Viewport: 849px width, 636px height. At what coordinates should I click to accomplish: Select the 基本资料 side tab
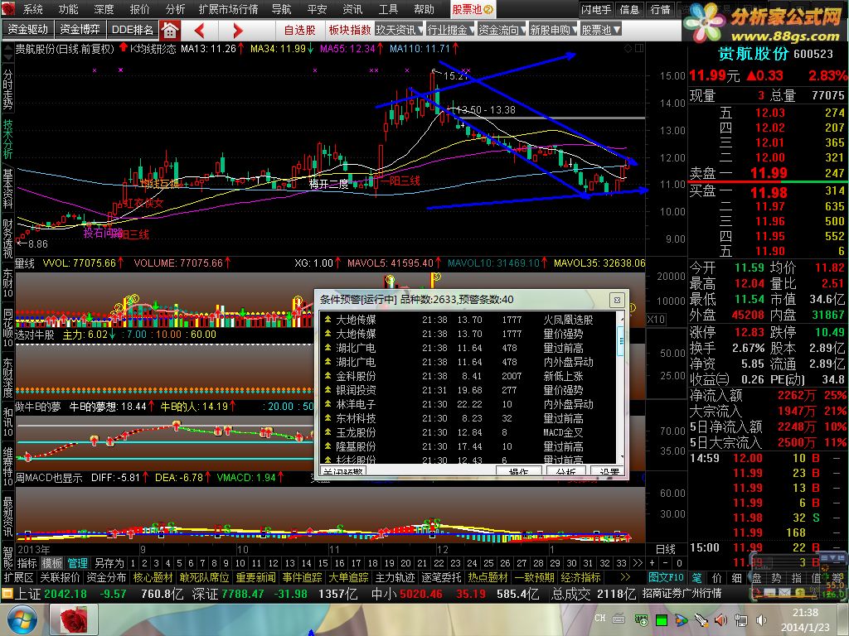coord(7,190)
